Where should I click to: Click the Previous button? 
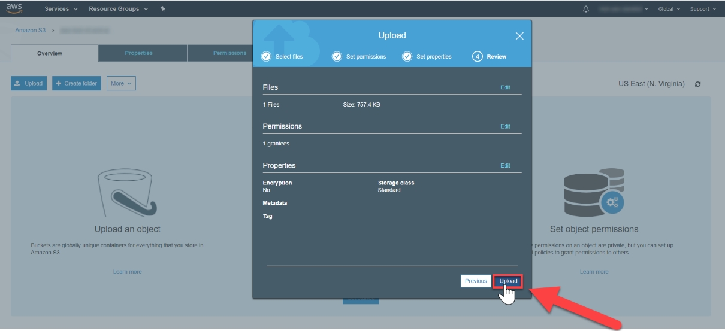476,281
